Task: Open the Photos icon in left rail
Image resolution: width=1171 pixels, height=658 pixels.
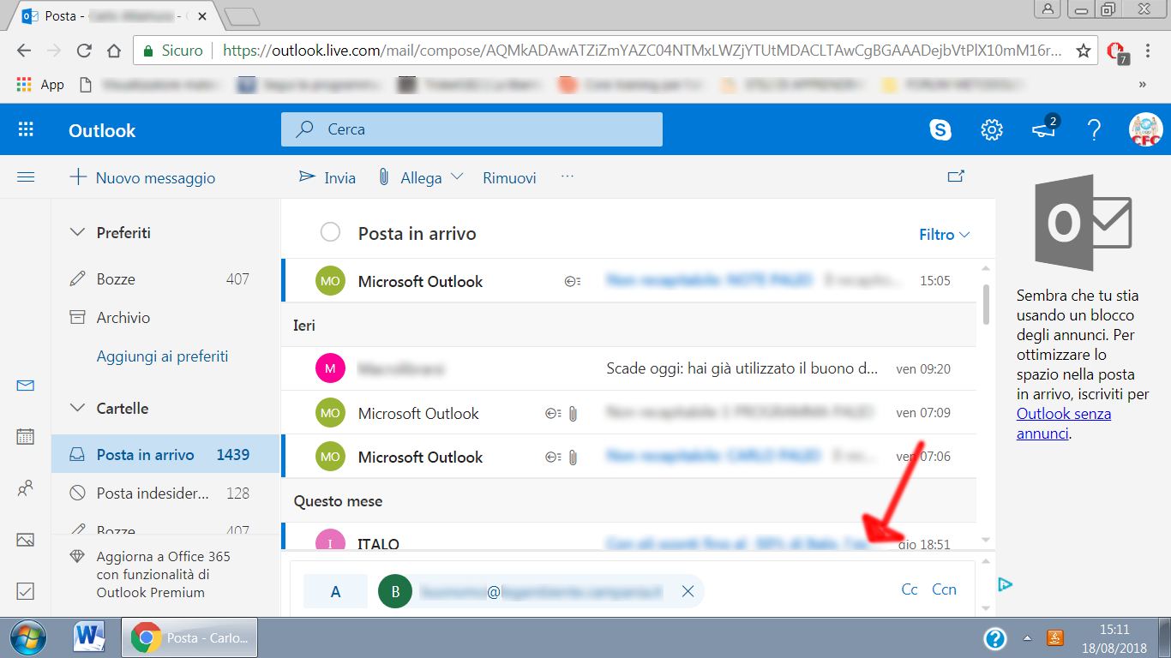Action: tap(26, 540)
